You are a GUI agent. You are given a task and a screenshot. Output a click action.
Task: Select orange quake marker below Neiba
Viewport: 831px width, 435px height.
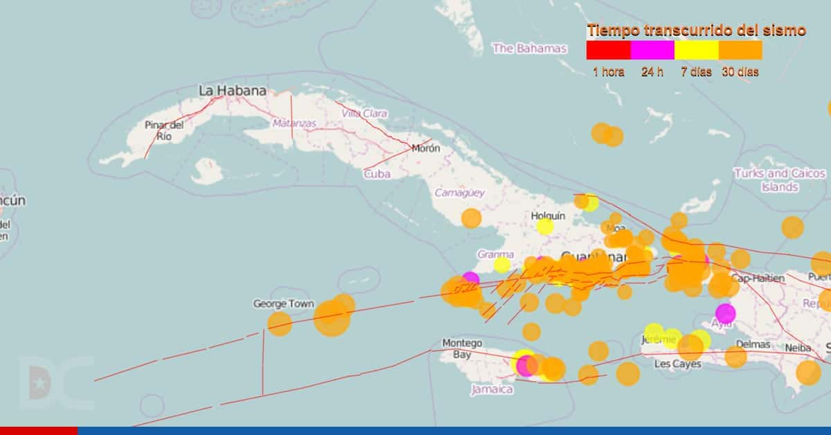tap(808, 373)
